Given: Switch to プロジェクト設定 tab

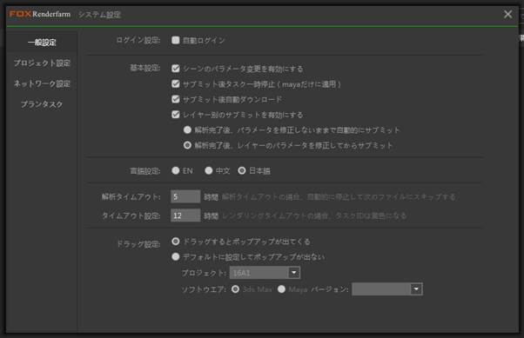Looking at the screenshot, I should (42, 63).
